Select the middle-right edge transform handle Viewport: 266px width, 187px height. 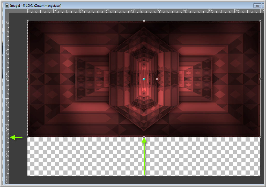pos(260,79)
